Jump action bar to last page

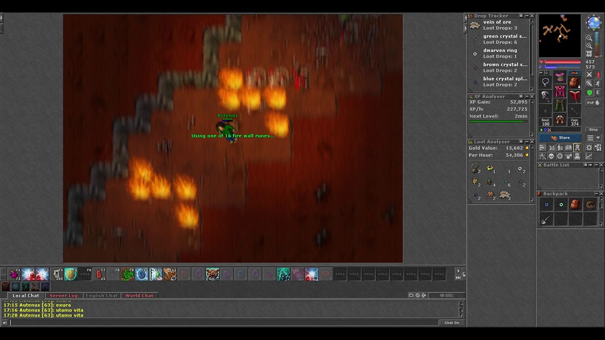click(458, 278)
